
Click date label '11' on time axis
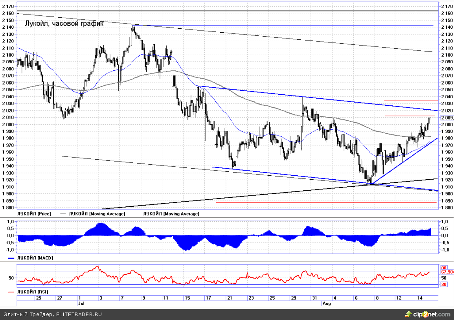(x=165, y=298)
